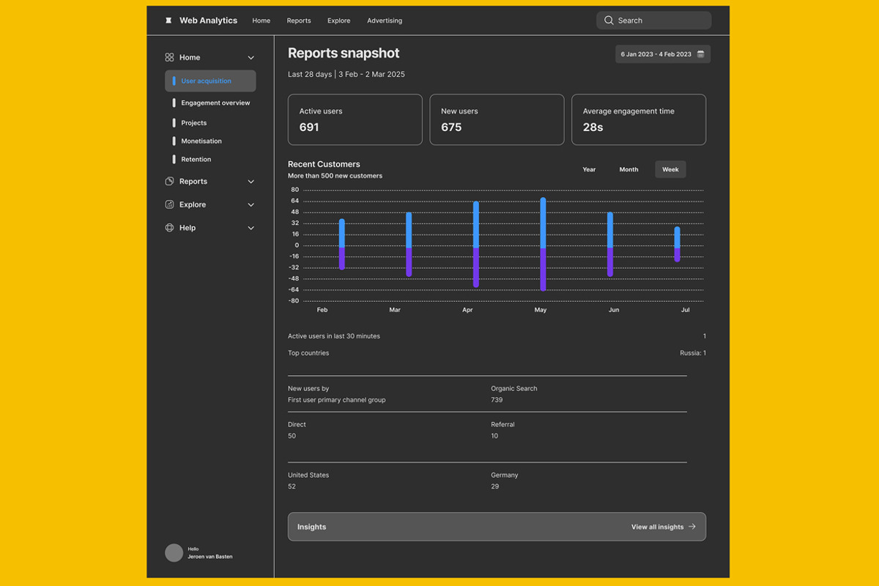Select User acquisition in sidebar
This screenshot has height=586, width=879.
210,81
